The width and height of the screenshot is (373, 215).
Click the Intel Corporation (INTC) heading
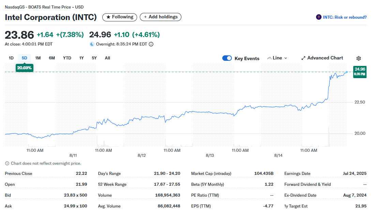51,17
